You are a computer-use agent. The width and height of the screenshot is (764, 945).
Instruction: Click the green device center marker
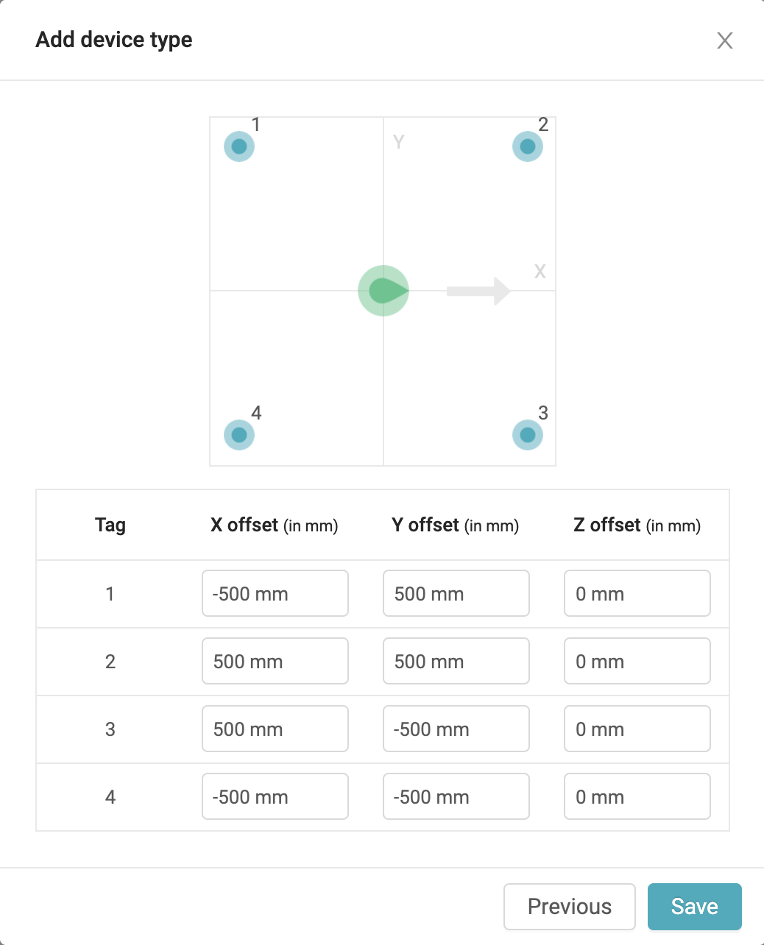(x=383, y=291)
